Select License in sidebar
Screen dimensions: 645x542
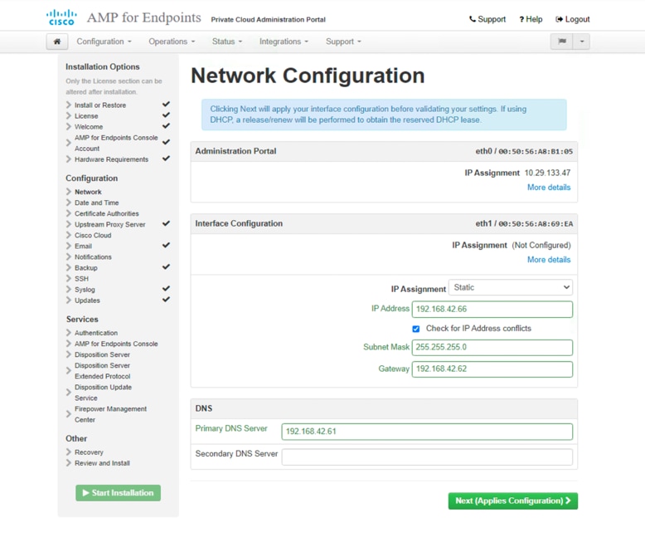pyautogui.click(x=86, y=116)
